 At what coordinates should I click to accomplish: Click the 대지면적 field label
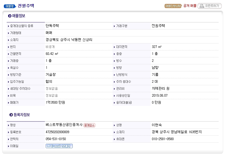pyautogui.click(x=122, y=47)
